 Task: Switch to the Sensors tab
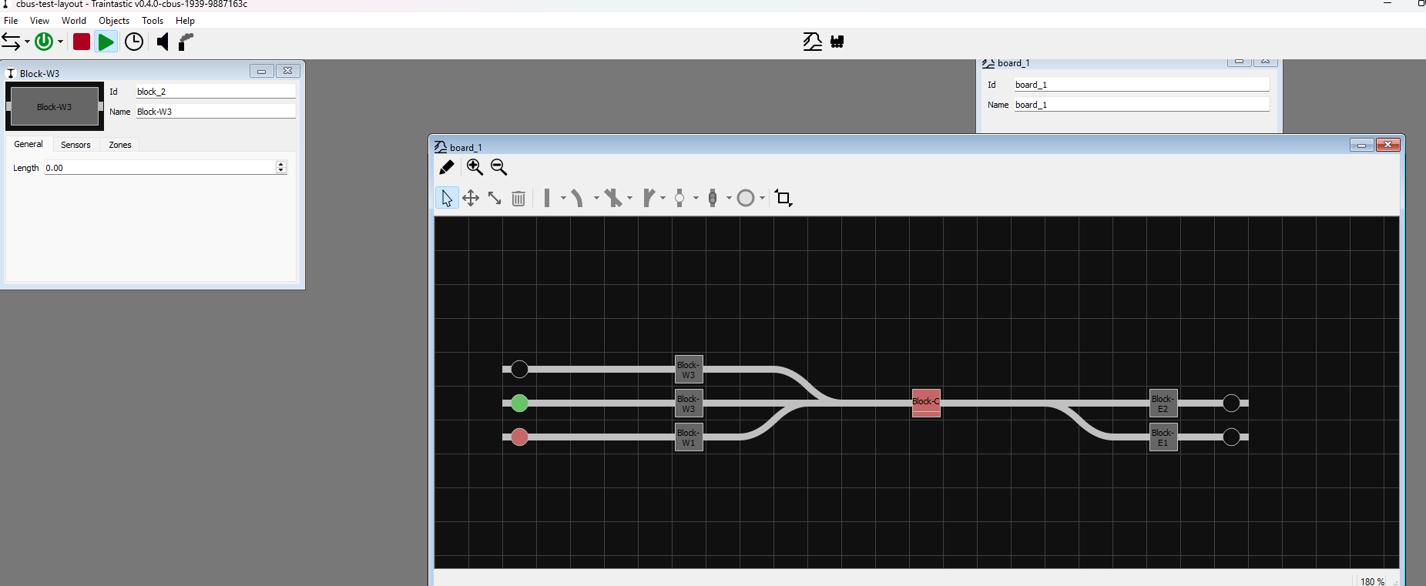(75, 145)
